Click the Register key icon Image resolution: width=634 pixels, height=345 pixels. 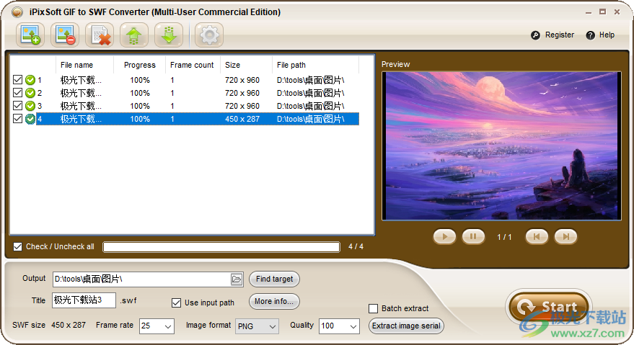(x=535, y=35)
